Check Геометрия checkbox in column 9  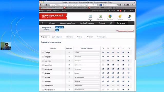(103, 61)
